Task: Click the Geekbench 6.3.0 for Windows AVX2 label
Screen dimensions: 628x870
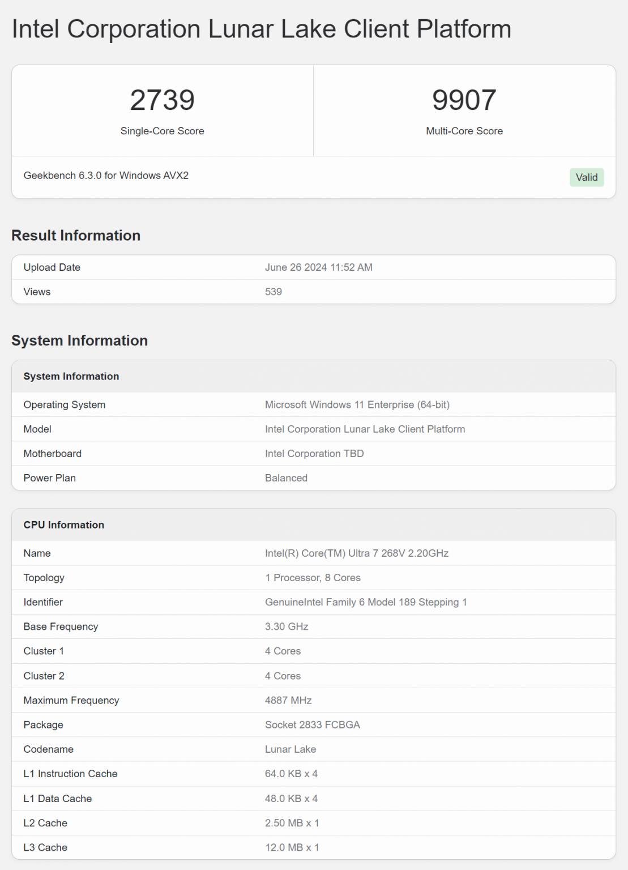Action: point(106,176)
